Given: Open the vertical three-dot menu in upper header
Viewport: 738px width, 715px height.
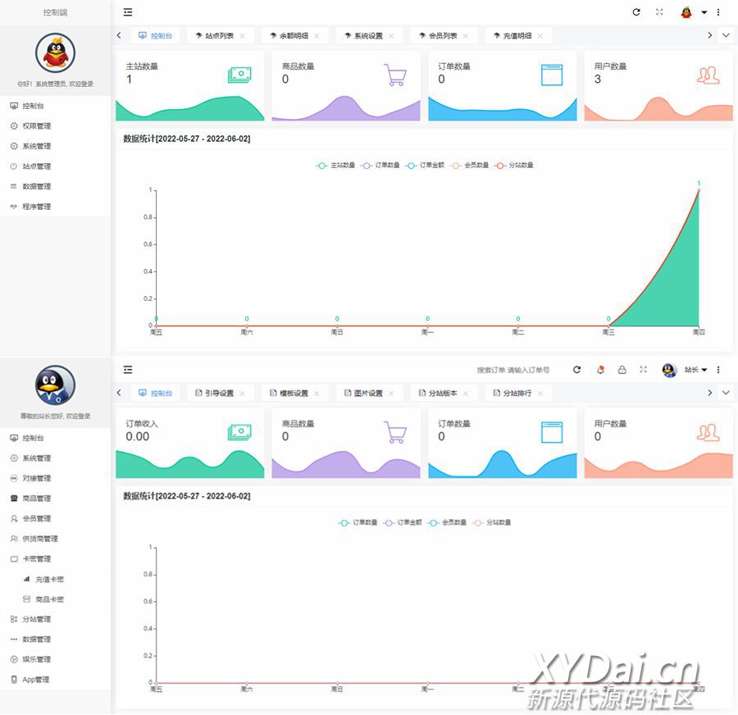Looking at the screenshot, I should pyautogui.click(x=718, y=12).
